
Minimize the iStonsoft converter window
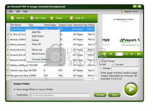135,7
